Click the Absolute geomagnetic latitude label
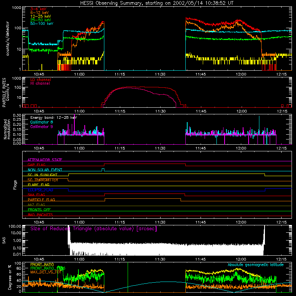This screenshot has height=296, width=296. click(256, 265)
